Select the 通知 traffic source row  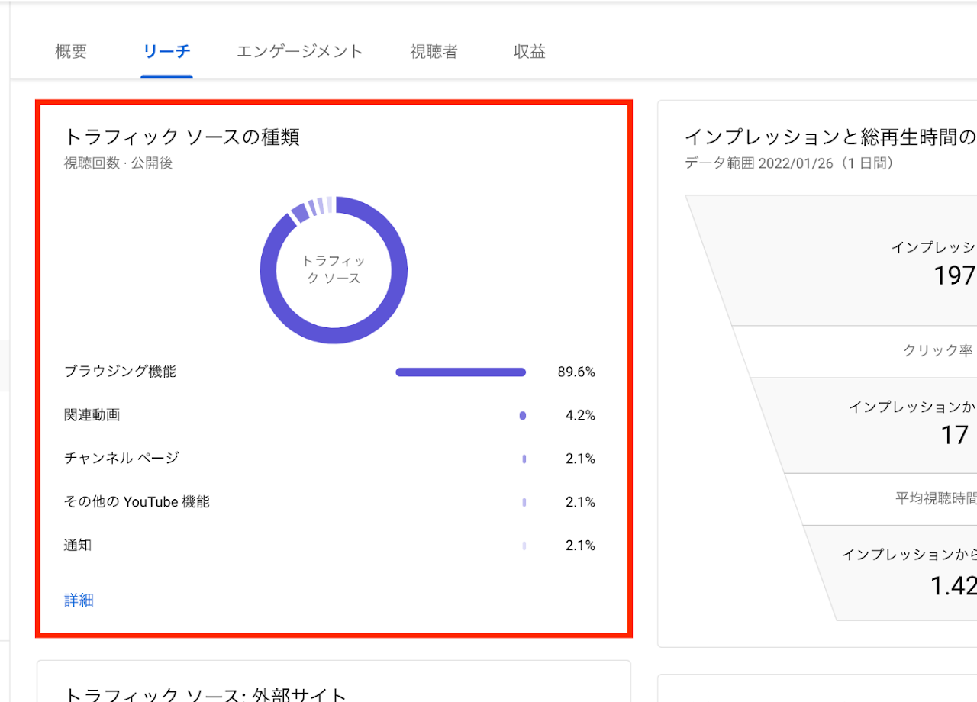coord(78,546)
